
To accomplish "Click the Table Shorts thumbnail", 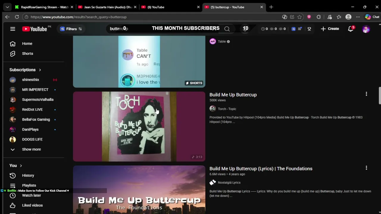I will [x=139, y=62].
